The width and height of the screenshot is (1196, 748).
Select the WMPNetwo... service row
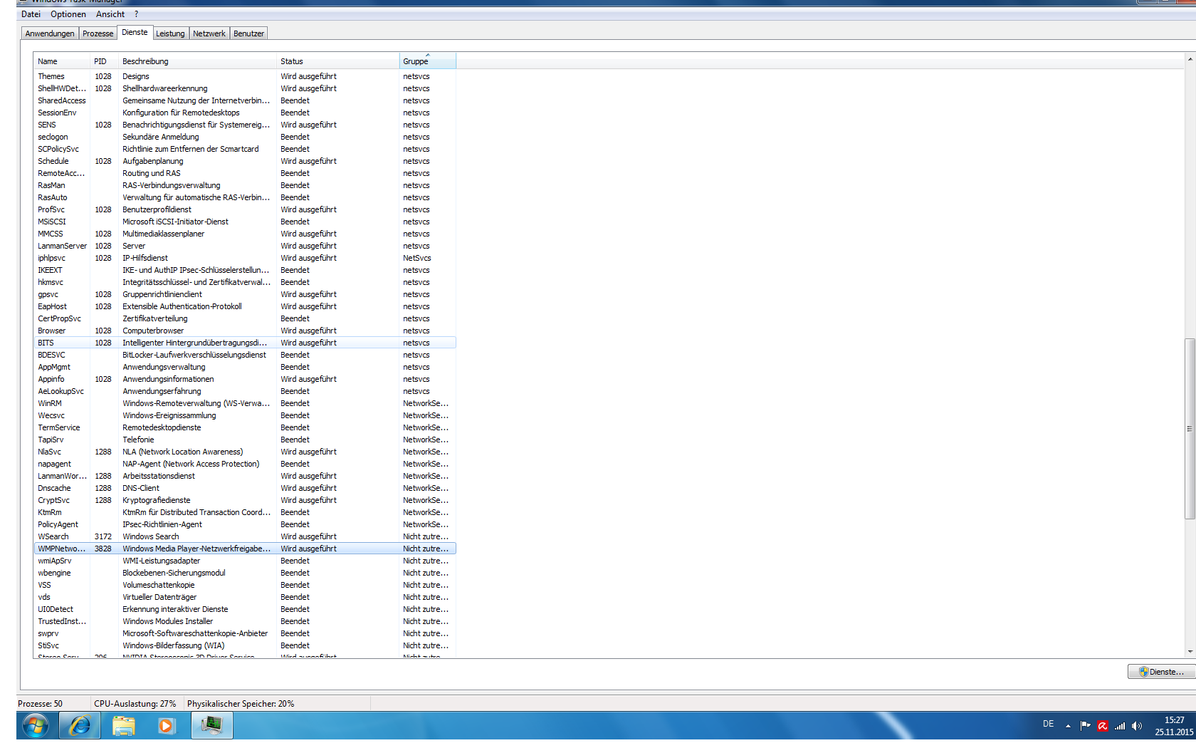[x=245, y=549]
